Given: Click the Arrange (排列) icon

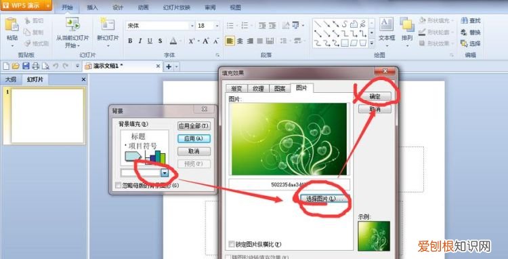Looking at the screenshot, I should (407, 24).
